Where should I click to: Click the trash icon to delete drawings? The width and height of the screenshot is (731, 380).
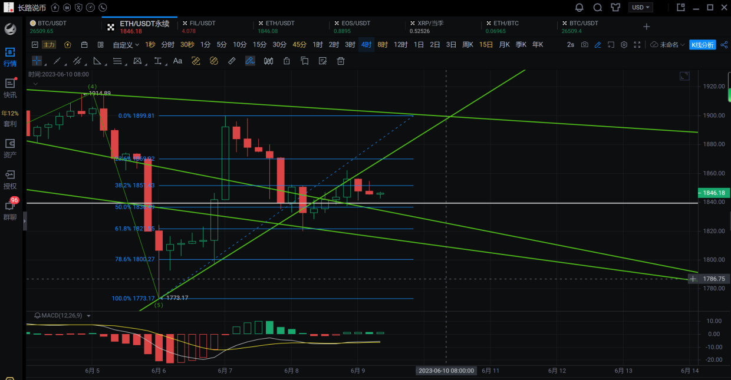(x=341, y=61)
